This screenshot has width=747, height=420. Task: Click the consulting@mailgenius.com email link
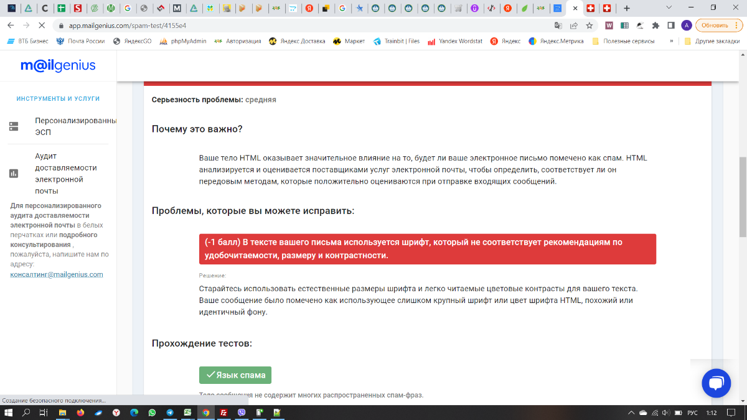tap(57, 274)
